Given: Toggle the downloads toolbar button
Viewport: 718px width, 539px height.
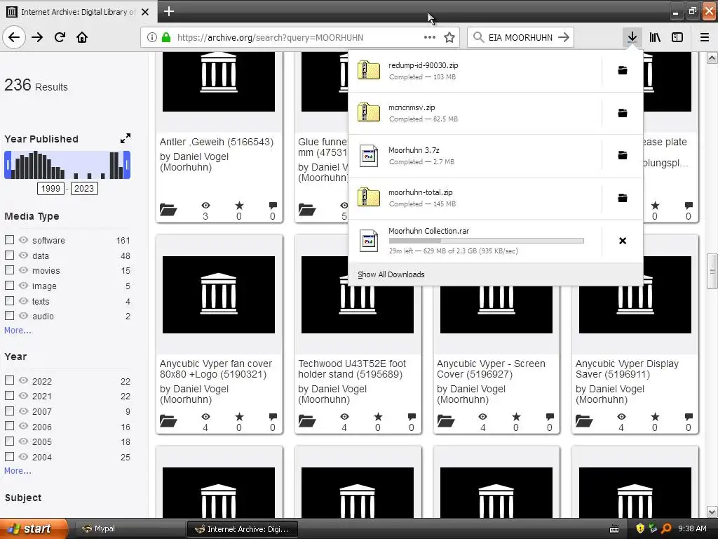Looking at the screenshot, I should pyautogui.click(x=632, y=37).
